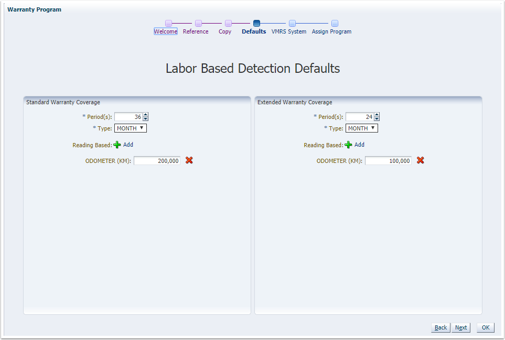Click the Extended Warranty Coverage panel header

[x=369, y=102]
